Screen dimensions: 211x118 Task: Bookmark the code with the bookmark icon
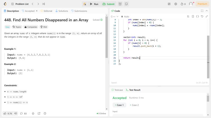pos(193,16)
